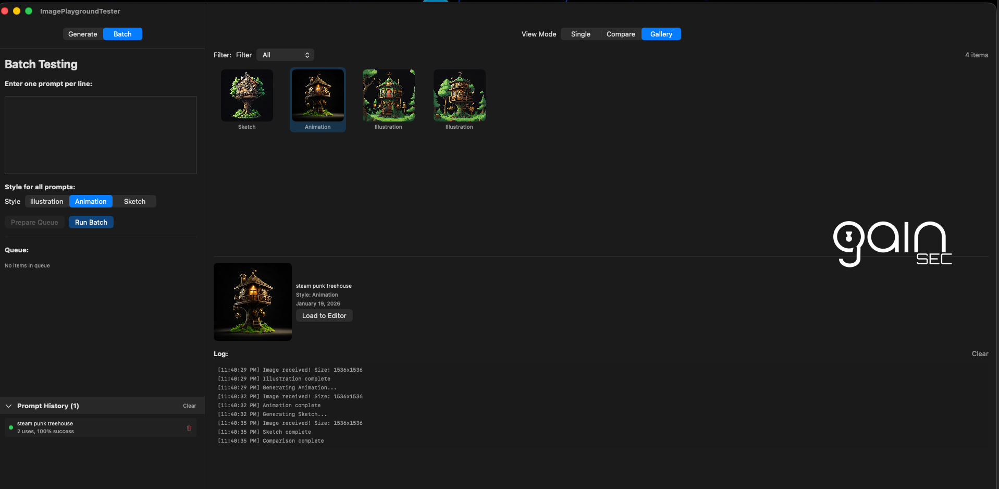Choose Illustration style for all prompts

pyautogui.click(x=47, y=201)
